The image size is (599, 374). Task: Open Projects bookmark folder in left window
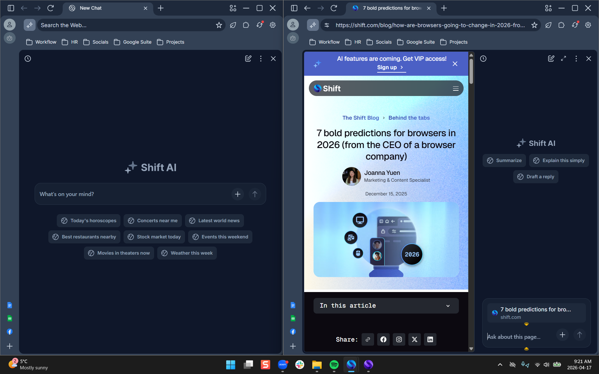[x=171, y=42]
